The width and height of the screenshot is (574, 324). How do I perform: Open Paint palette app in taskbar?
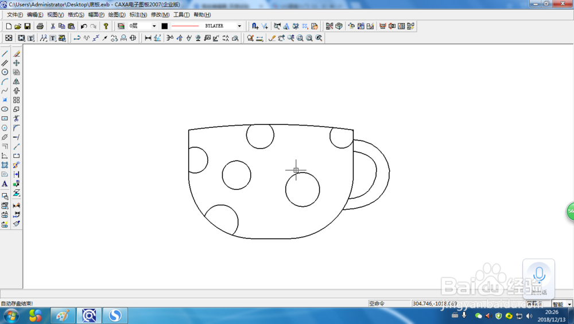click(63, 315)
